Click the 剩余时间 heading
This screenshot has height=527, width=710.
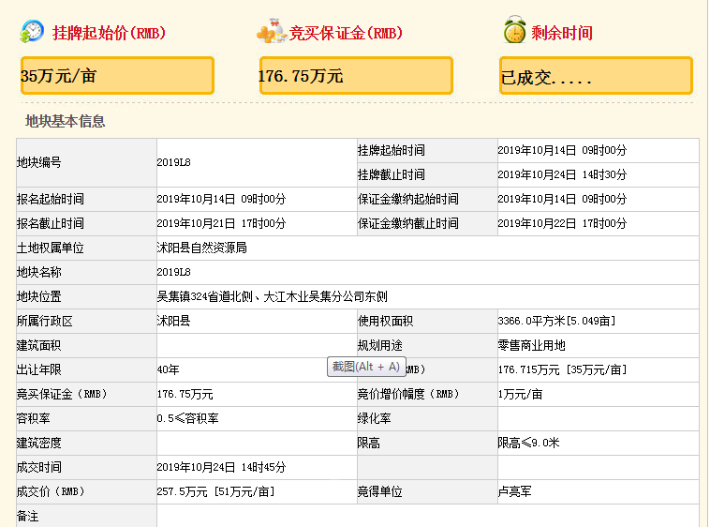point(562,33)
